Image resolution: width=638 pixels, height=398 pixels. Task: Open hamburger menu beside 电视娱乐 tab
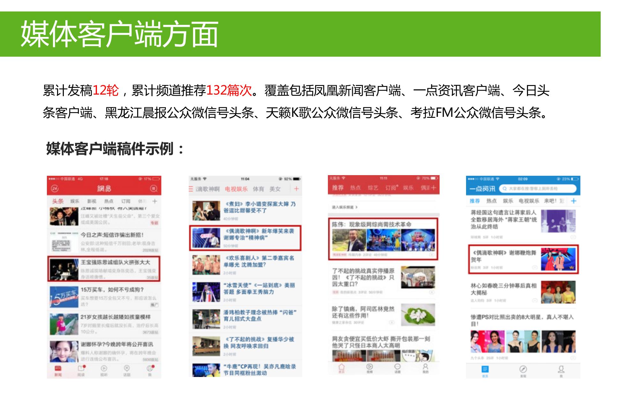[191, 189]
